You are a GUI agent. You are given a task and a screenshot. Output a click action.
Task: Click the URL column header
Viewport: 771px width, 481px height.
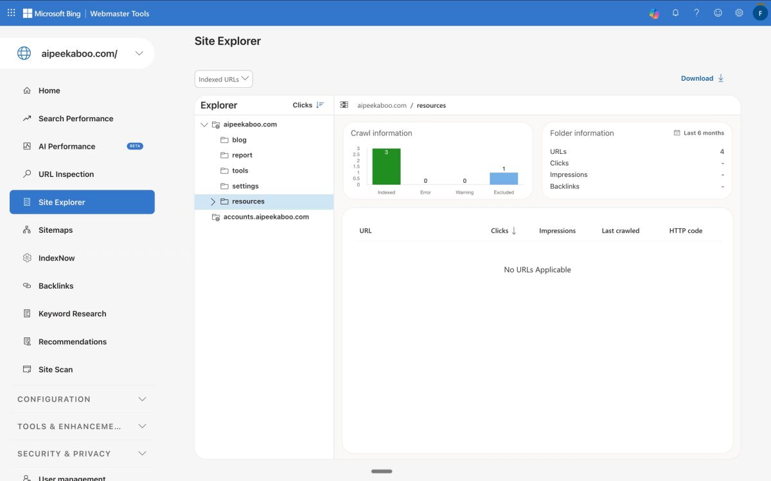coord(366,231)
